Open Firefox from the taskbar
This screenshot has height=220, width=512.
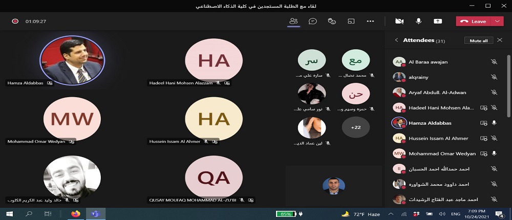point(76,214)
